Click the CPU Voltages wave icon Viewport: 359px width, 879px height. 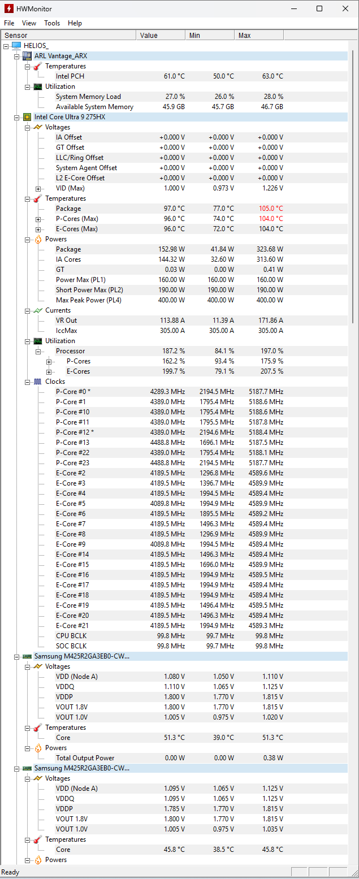37,127
